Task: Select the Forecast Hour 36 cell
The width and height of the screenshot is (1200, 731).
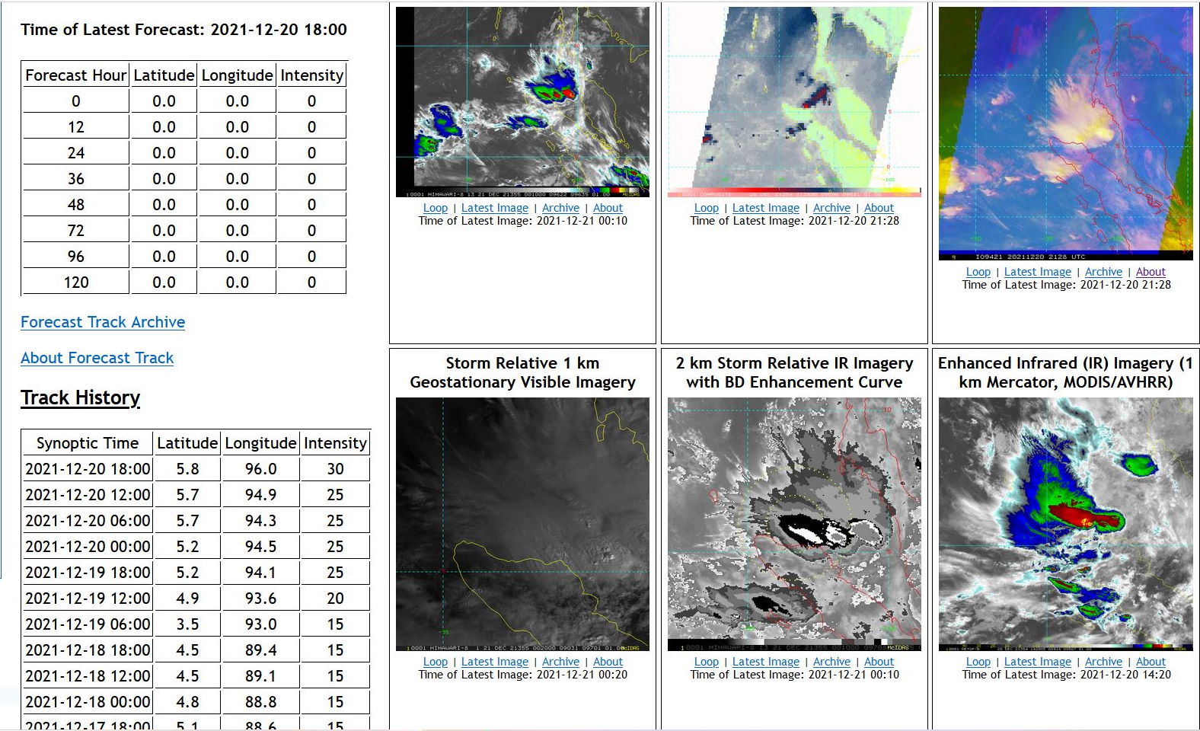Action: point(75,179)
